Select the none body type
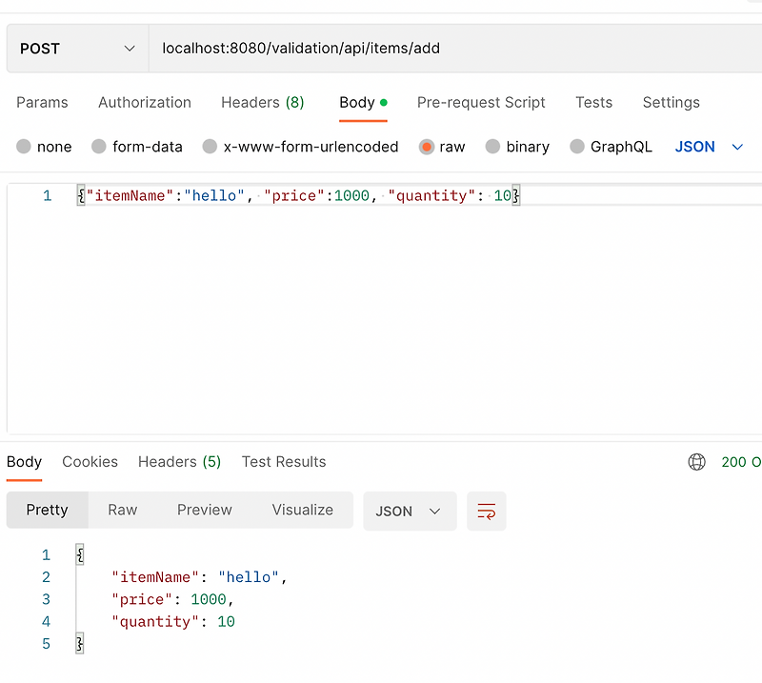The image size is (762, 683). (44, 147)
